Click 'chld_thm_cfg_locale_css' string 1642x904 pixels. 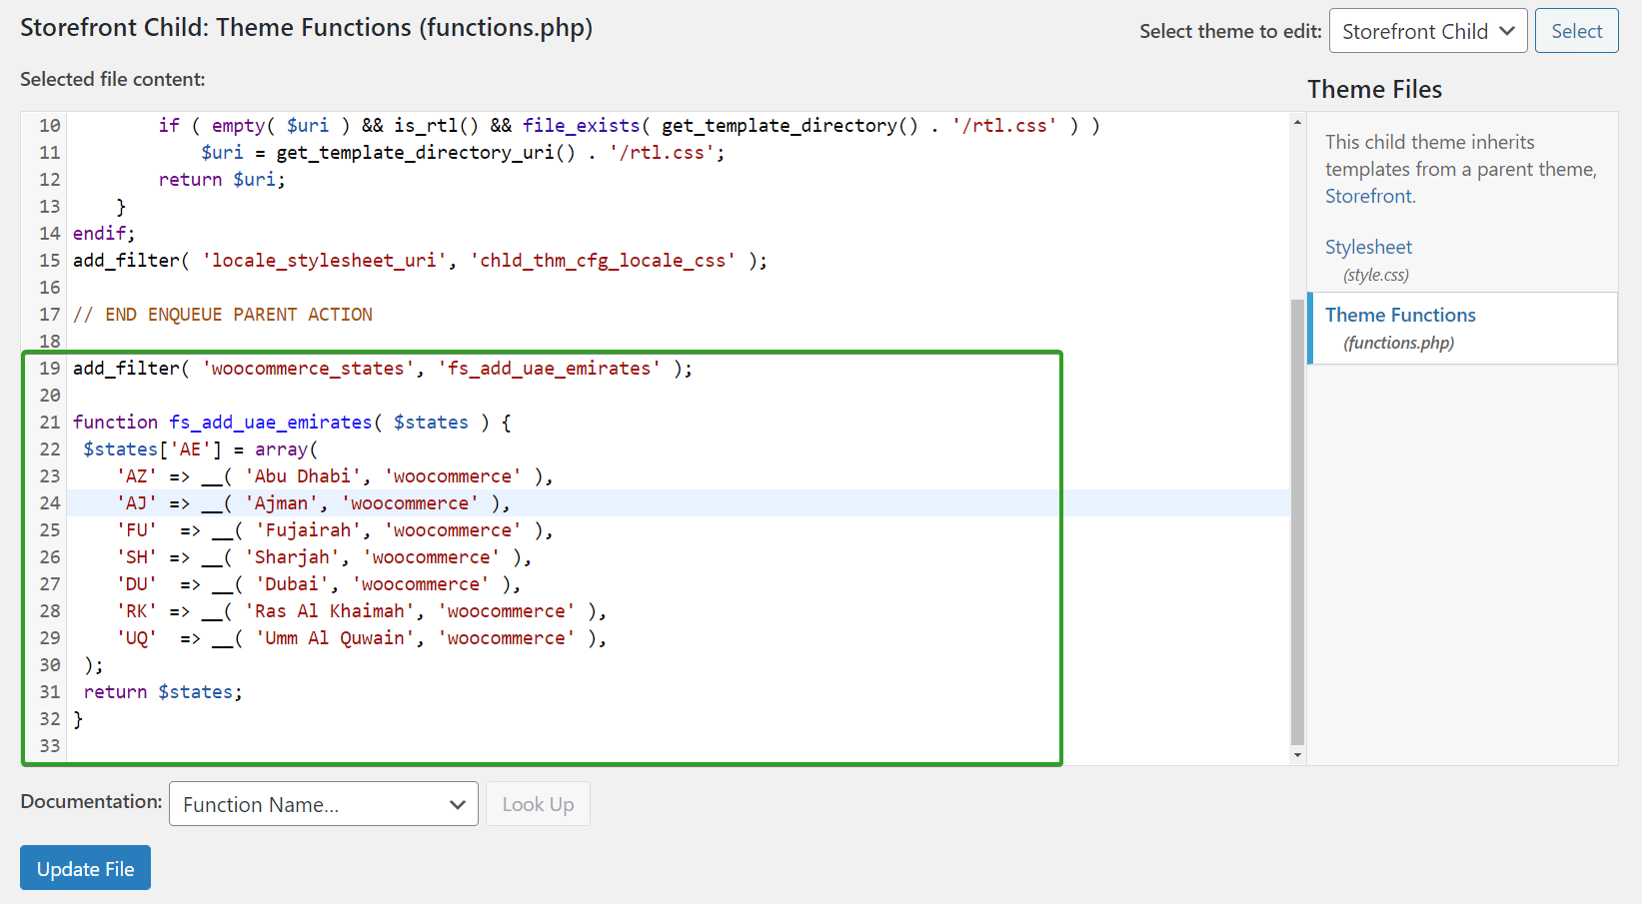[x=603, y=260]
